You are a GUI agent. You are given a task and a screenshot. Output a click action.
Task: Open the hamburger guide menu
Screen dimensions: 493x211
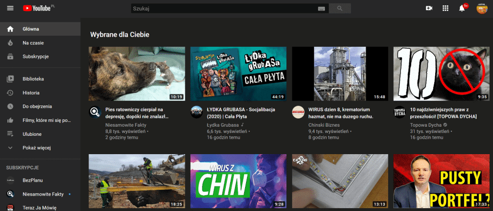11,8
